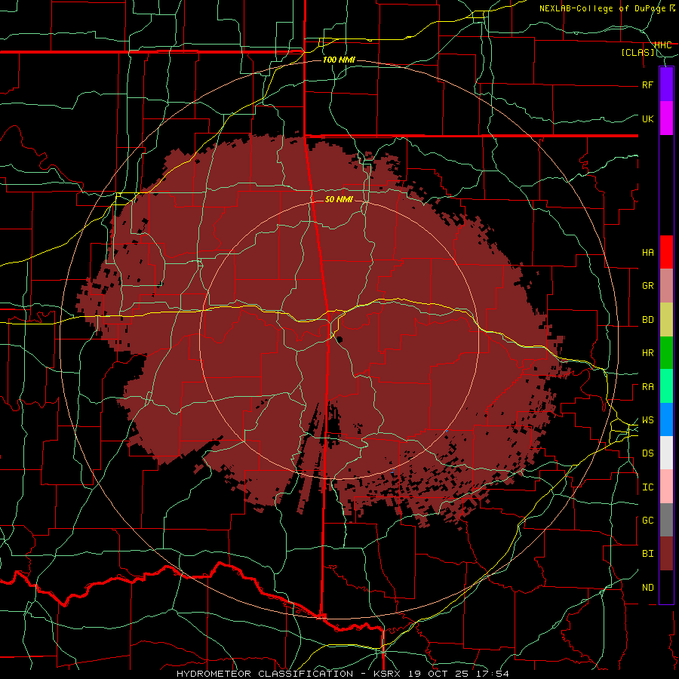
Task: Click the 100 NMI range ring label
Action: click(339, 60)
